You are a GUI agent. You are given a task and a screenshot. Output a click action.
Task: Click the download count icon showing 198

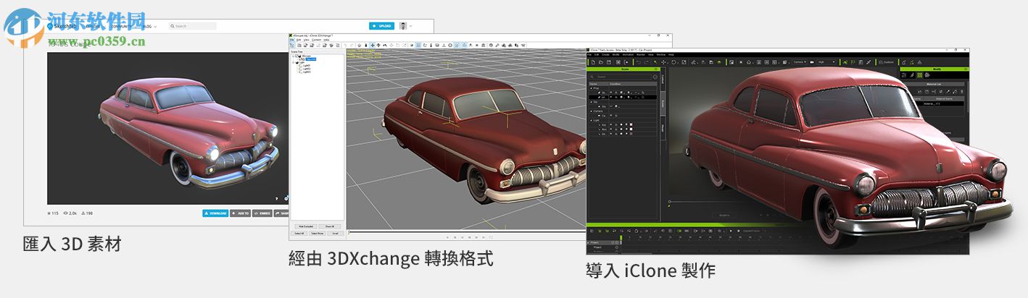click(83, 213)
